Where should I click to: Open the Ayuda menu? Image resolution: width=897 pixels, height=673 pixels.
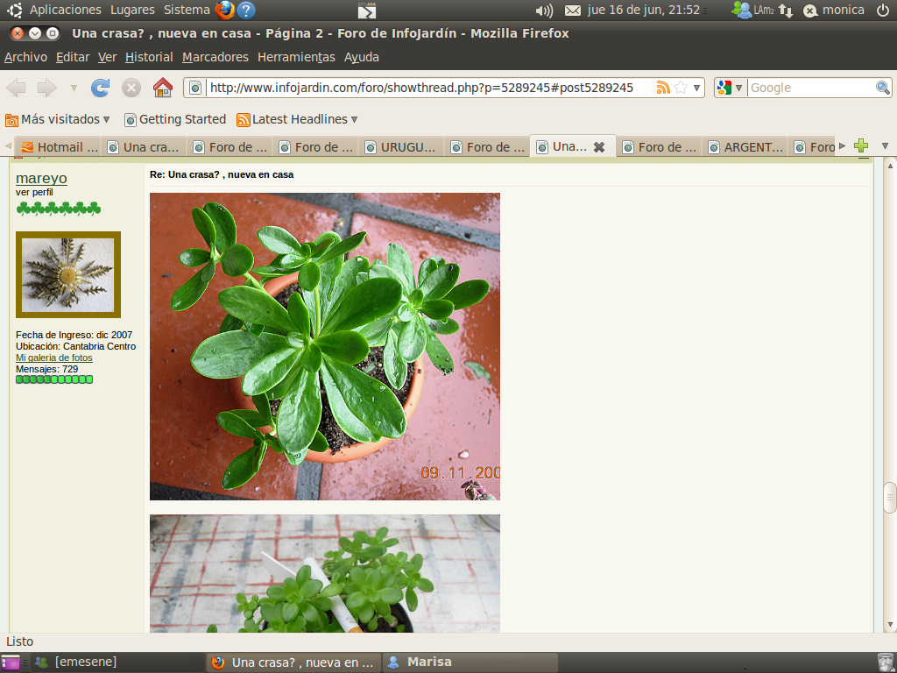pyautogui.click(x=362, y=57)
